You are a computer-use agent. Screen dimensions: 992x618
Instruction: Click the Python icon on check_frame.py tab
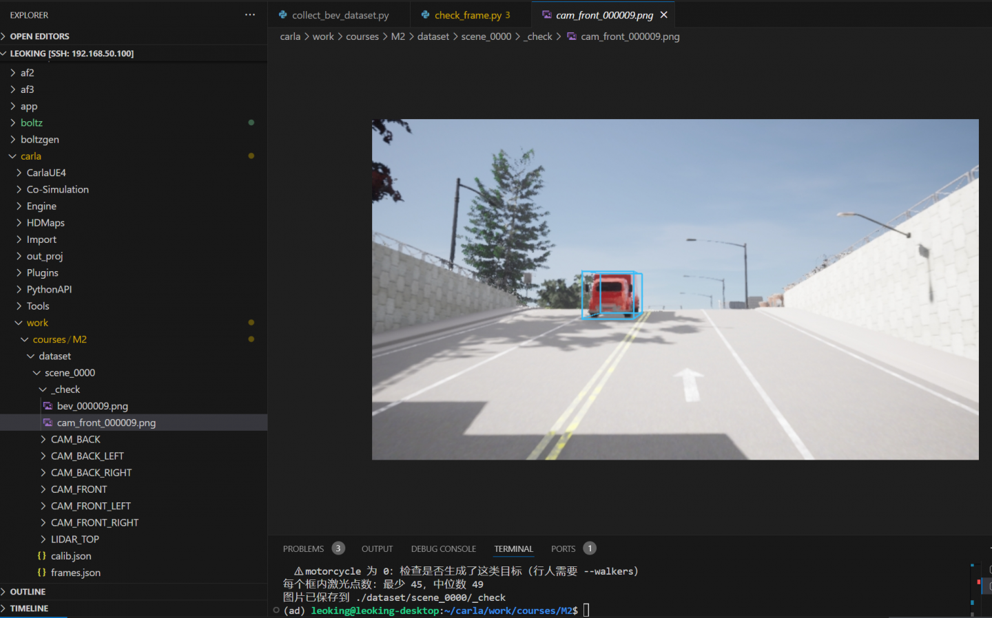[426, 14]
